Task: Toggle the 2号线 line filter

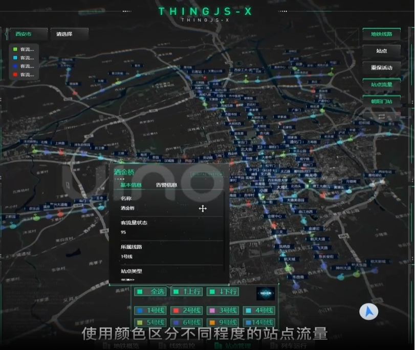Action: 186,310
